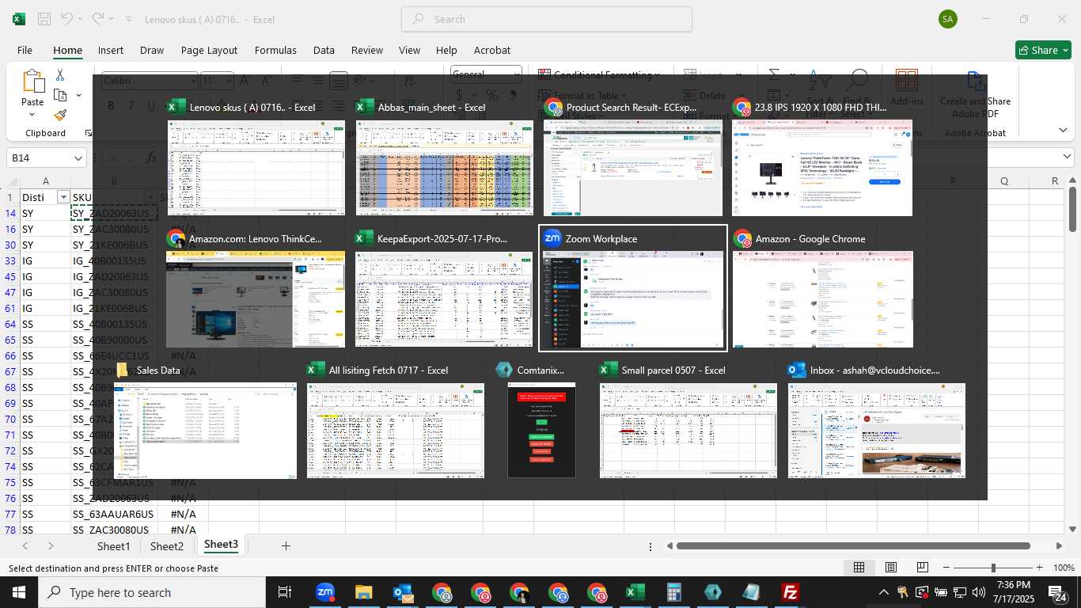This screenshot has width=1081, height=608.
Task: Open the Disti column filter dropdown
Action: click(63, 197)
